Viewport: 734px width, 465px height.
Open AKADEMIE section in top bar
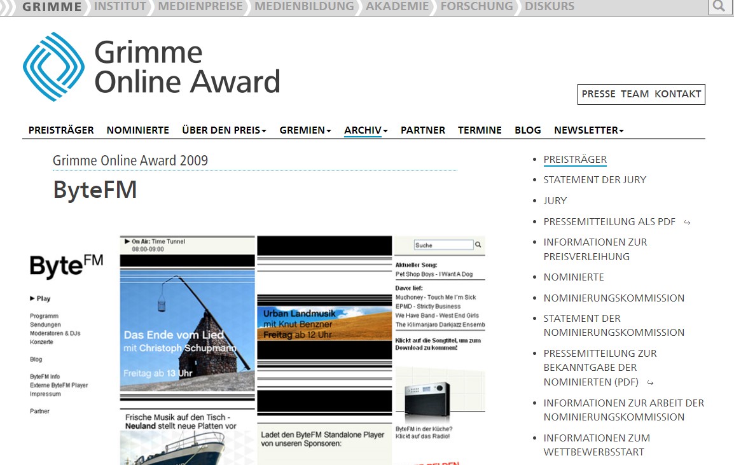pyautogui.click(x=397, y=6)
